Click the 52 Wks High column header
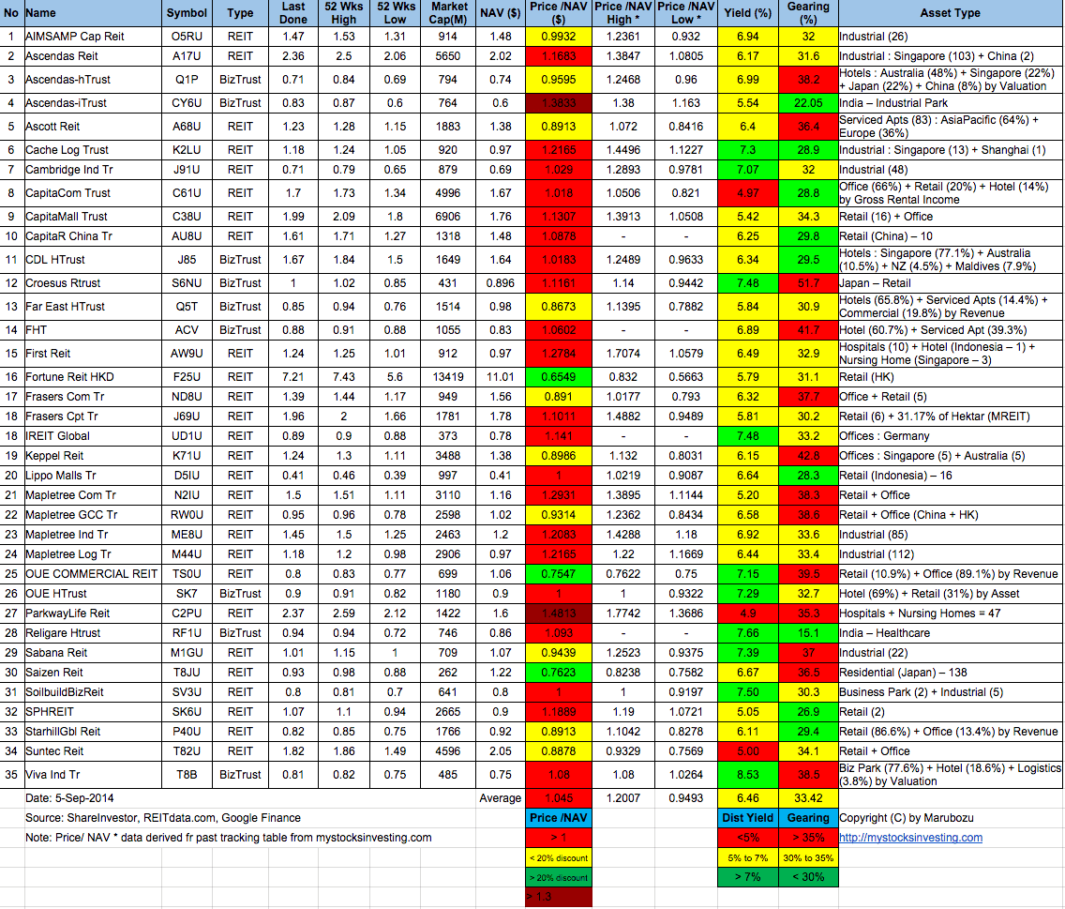The width and height of the screenshot is (1065, 909). (344, 13)
